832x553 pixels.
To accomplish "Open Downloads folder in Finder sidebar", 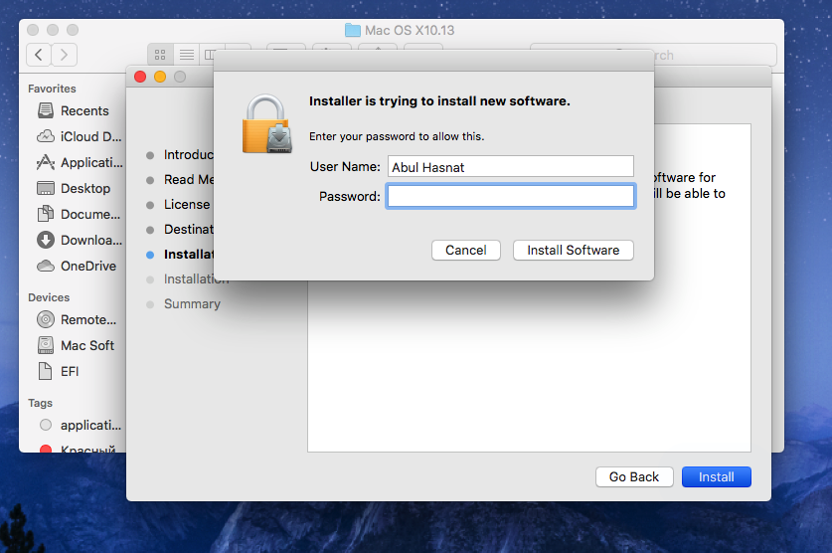I will (80, 240).
